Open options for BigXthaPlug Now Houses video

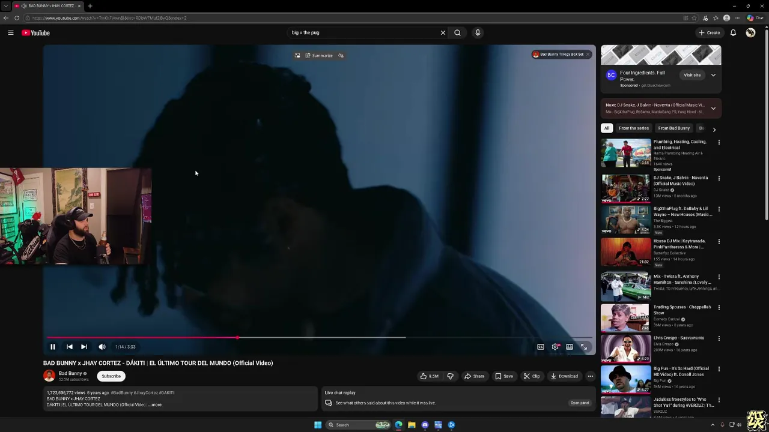719,209
